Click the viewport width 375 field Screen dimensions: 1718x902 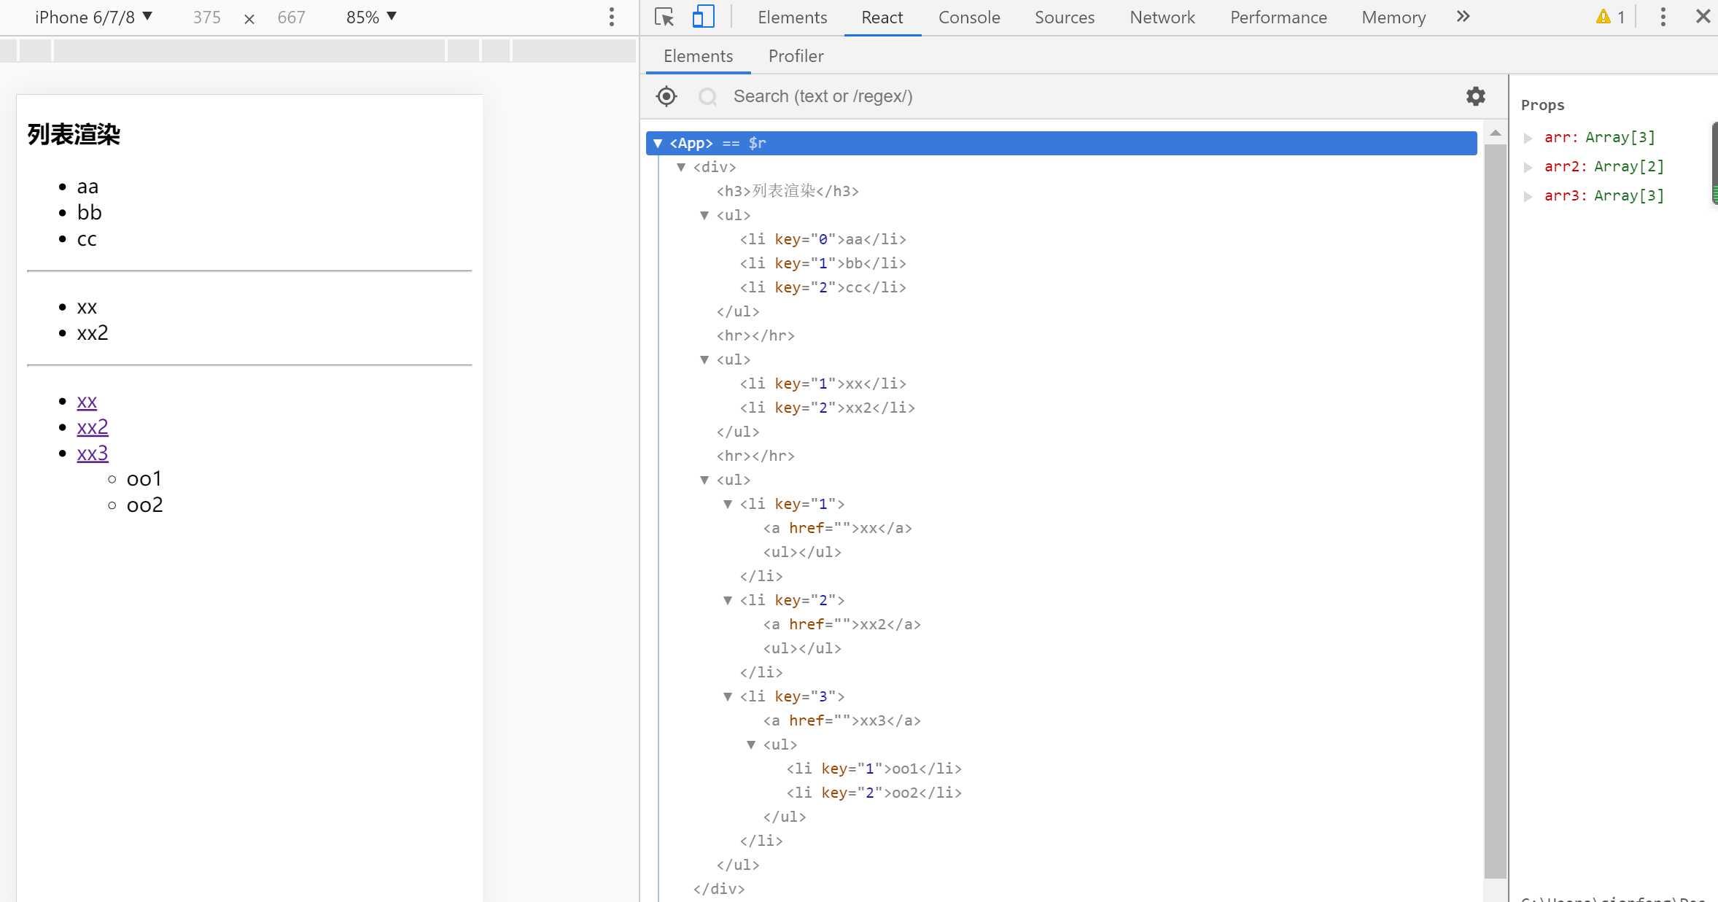click(206, 17)
